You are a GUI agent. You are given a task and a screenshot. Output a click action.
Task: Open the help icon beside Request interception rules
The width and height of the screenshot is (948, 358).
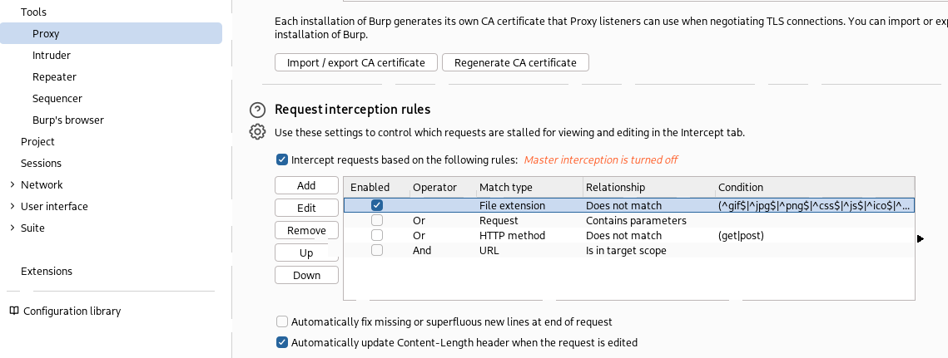[x=257, y=110]
